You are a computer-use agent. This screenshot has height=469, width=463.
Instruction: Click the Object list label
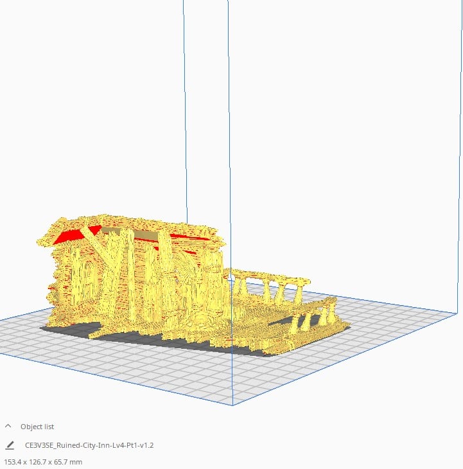(x=37, y=427)
